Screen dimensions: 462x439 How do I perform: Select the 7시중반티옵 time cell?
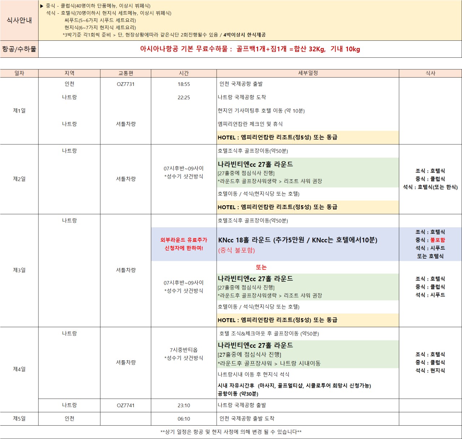[x=183, y=350]
